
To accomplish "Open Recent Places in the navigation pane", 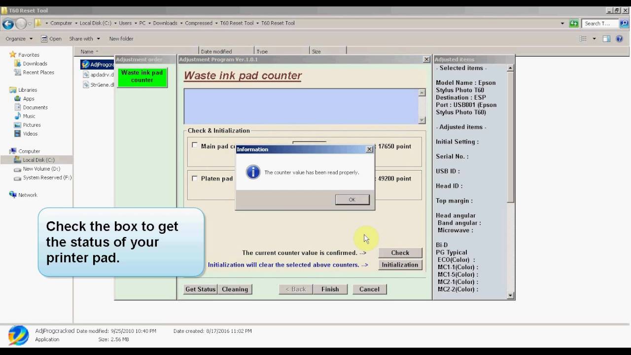I will [38, 72].
